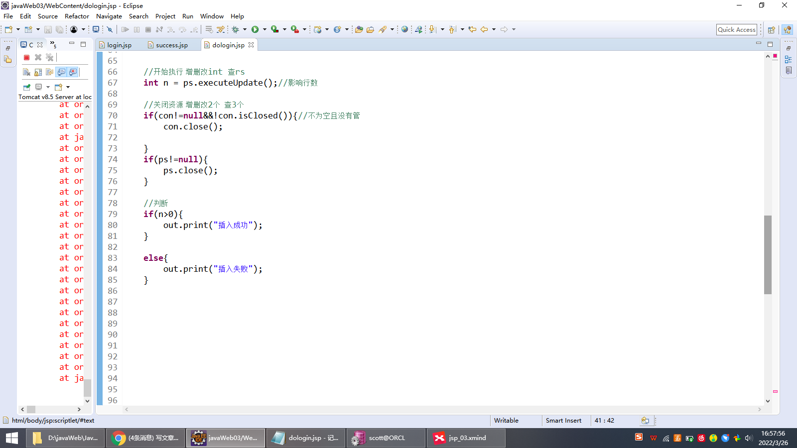Screen dimensions: 797x448
Task: Click the Run Last Tool coverage icon
Action: click(x=274, y=29)
